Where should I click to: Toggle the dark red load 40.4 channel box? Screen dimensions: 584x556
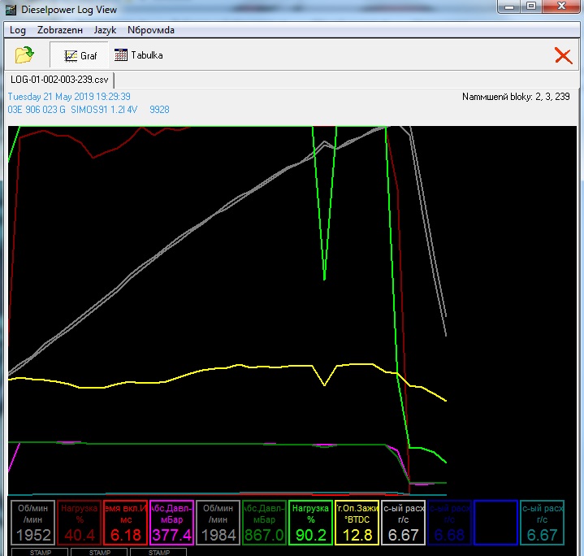pyautogui.click(x=79, y=522)
